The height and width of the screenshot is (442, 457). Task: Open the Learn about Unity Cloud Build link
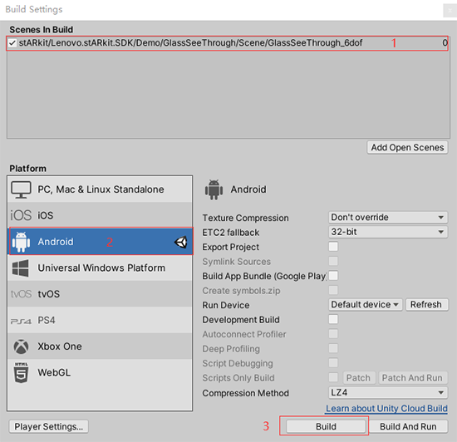(x=386, y=409)
